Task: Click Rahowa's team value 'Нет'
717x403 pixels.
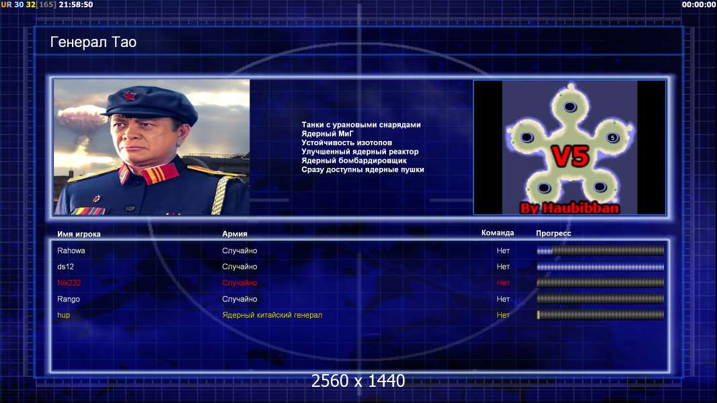Action: [503, 251]
